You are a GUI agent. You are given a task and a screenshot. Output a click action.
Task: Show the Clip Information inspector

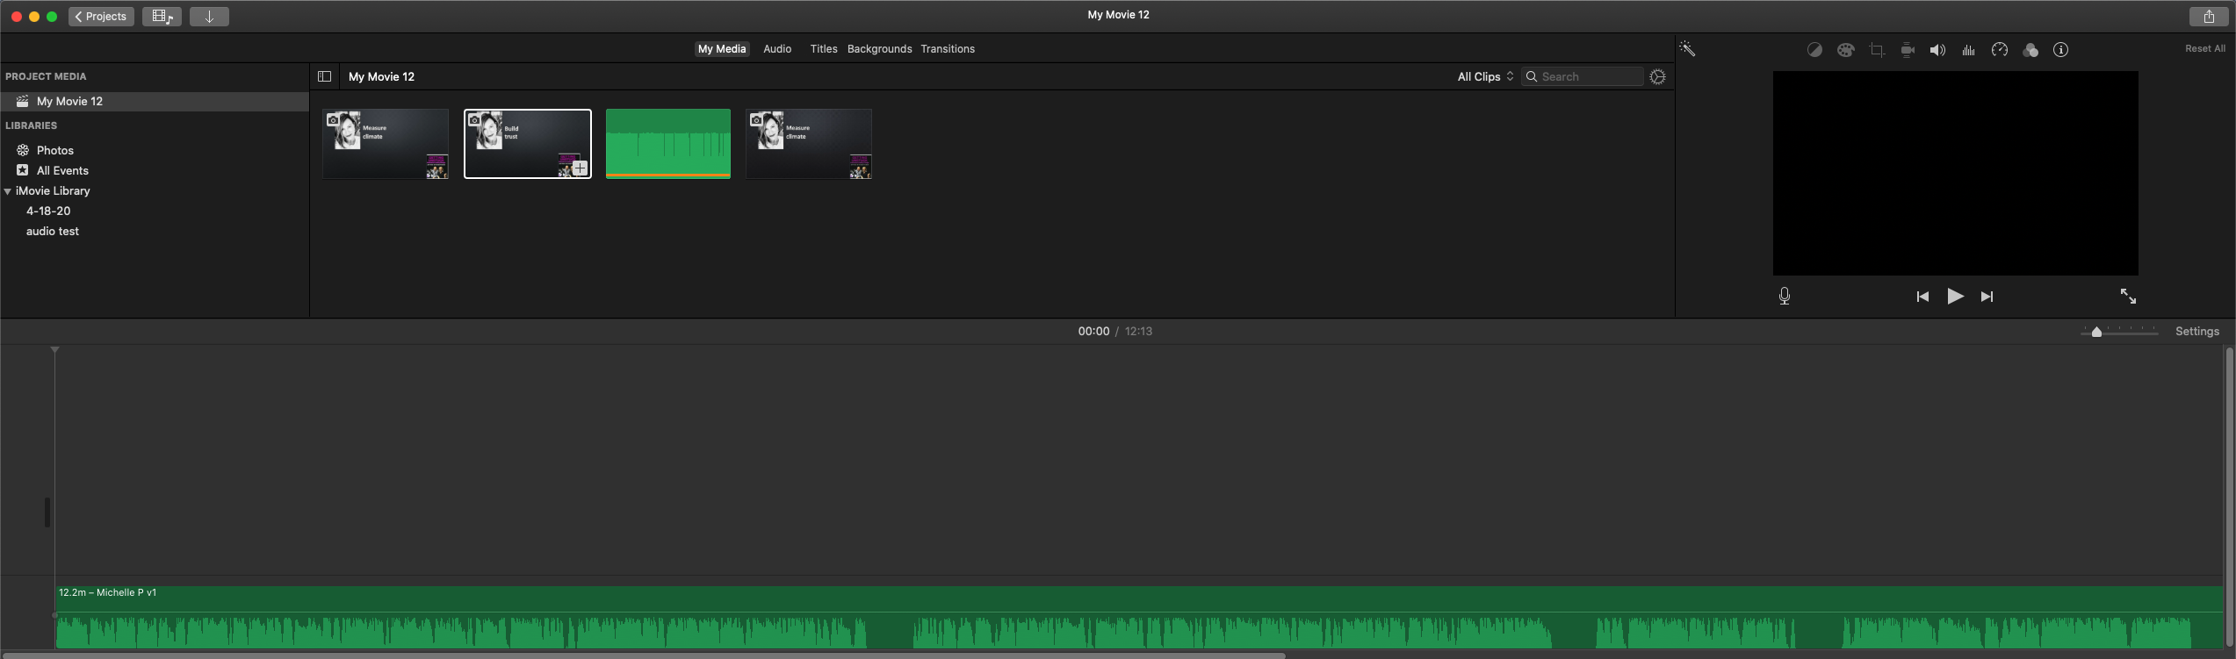click(2061, 50)
